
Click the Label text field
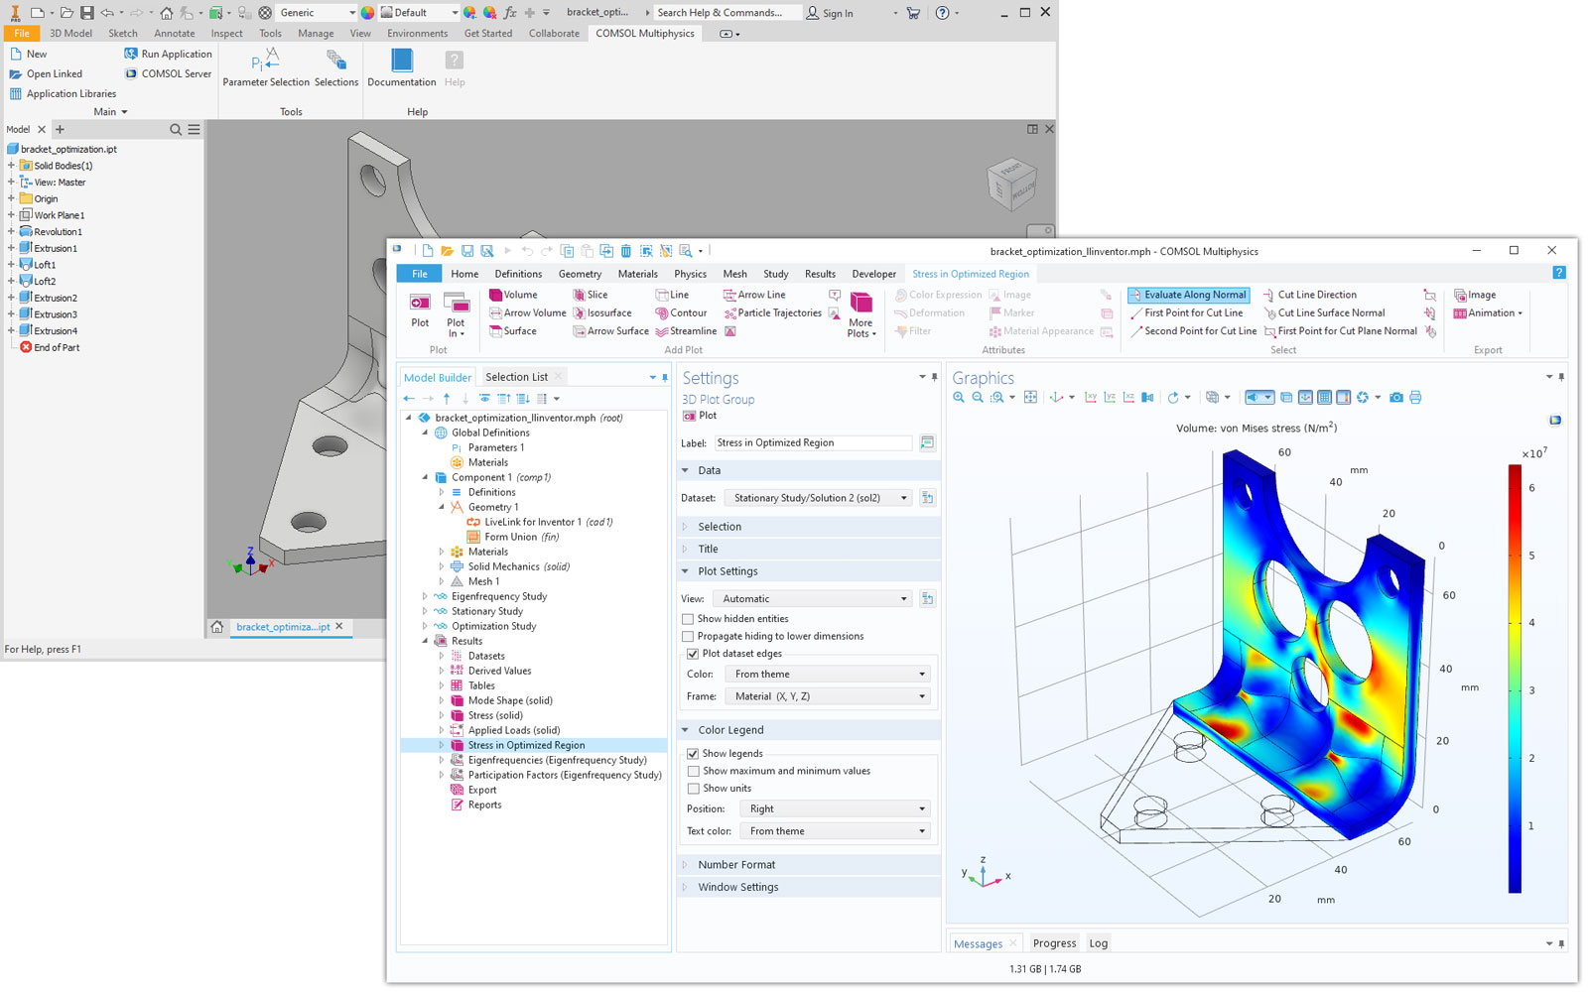[x=812, y=442]
